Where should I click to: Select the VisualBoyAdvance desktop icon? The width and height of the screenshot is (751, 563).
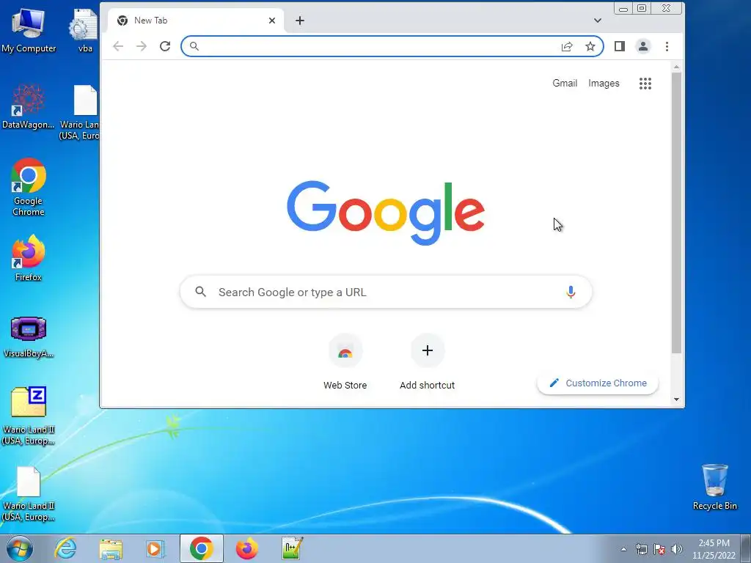click(x=29, y=337)
